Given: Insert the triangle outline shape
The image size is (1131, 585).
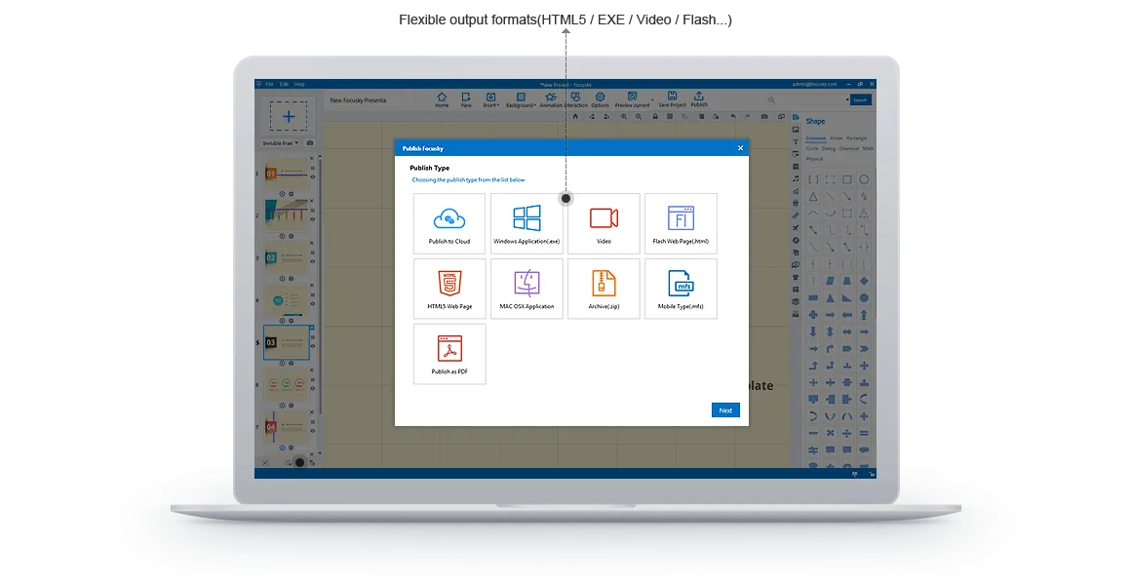Looking at the screenshot, I should (x=813, y=196).
